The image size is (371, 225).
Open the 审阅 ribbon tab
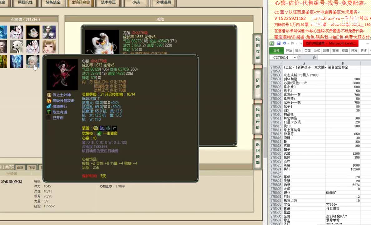[x=335, y=50]
